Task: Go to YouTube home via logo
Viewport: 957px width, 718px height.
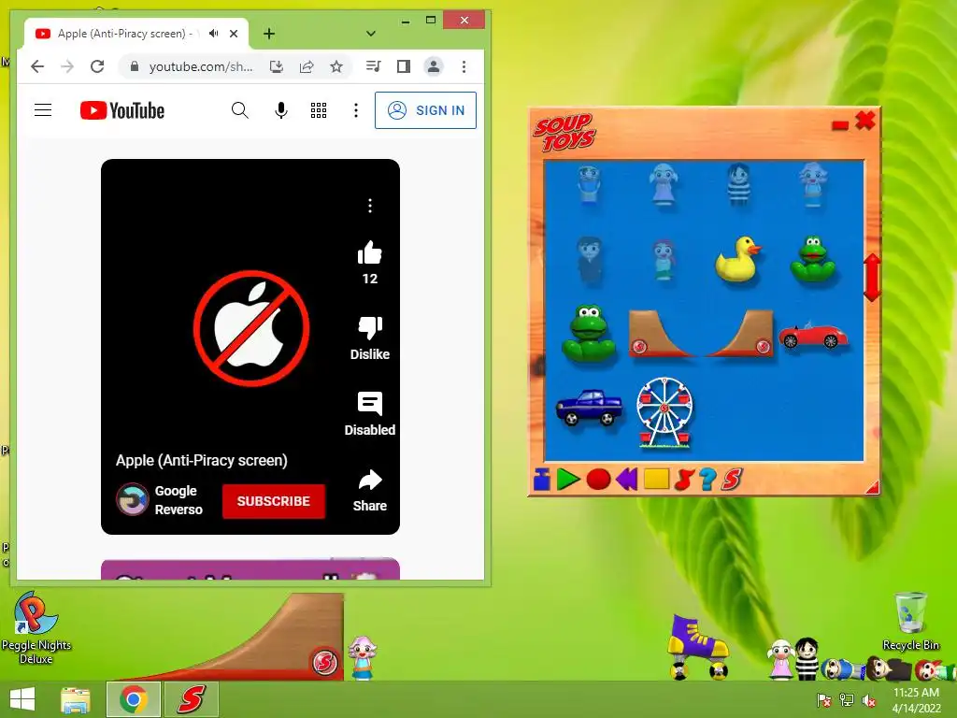Action: click(122, 110)
